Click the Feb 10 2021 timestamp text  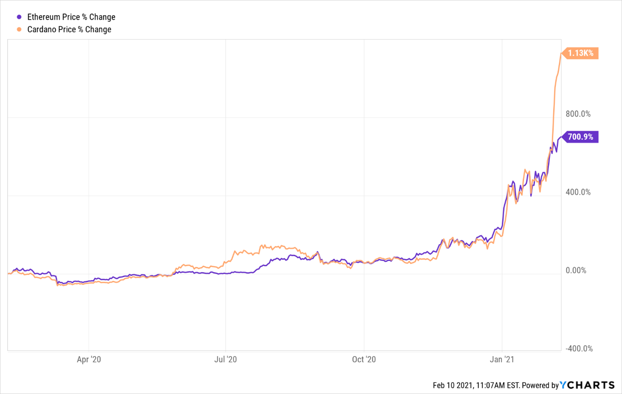tap(476, 385)
